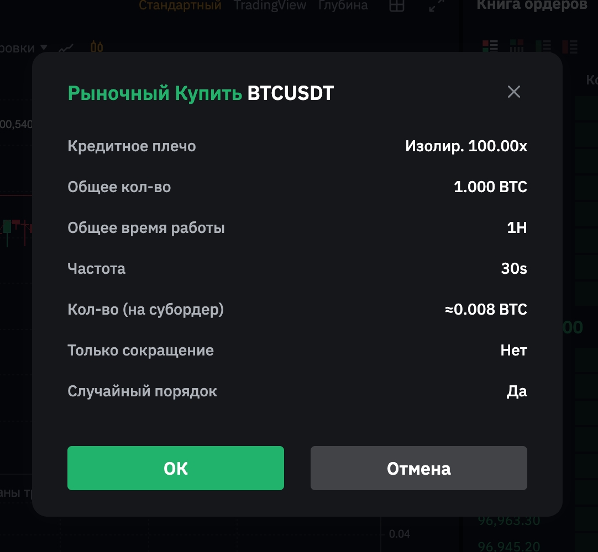Show only buy orders in order book
598x552 pixels.
click(x=543, y=46)
